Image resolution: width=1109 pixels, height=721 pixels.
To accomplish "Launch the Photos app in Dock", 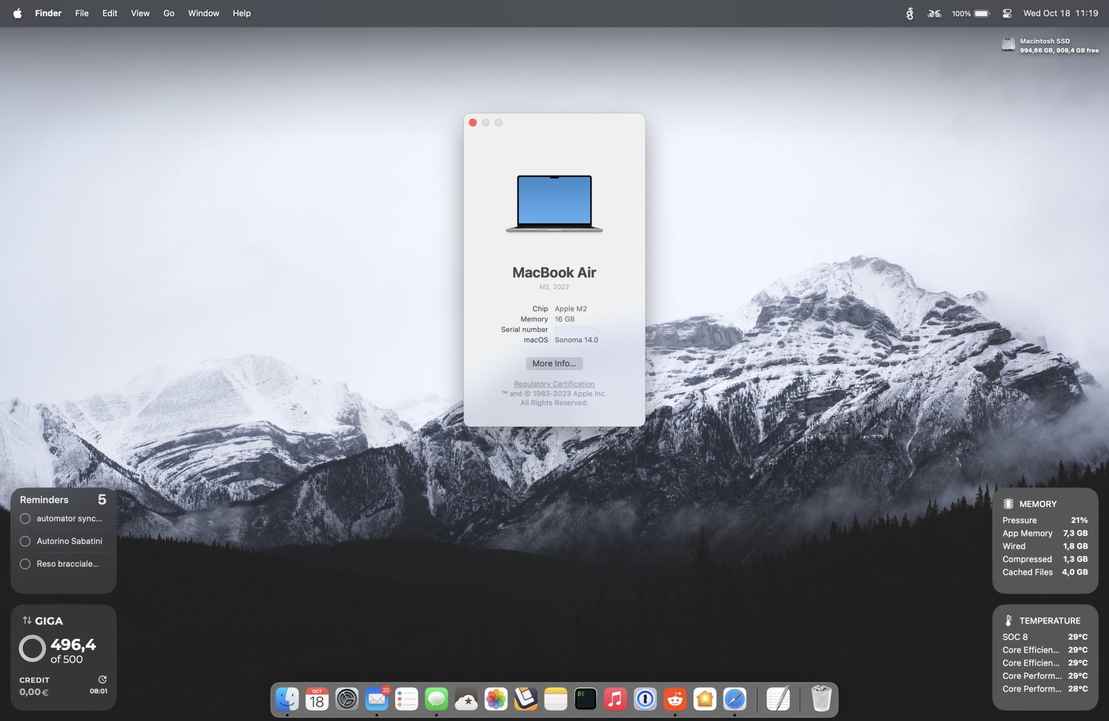I will (496, 699).
